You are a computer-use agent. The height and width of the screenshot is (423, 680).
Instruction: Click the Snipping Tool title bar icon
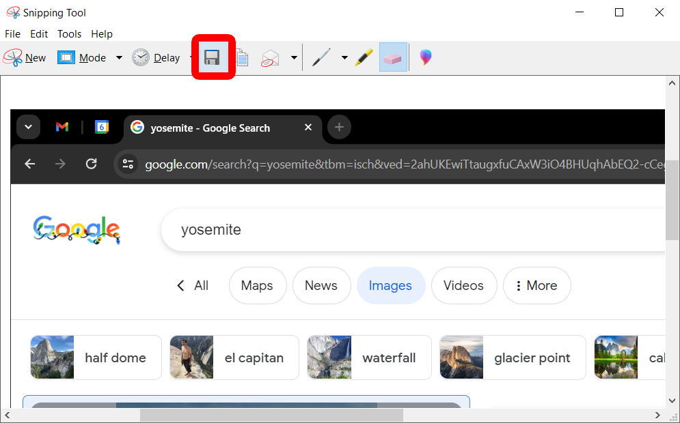(x=13, y=12)
